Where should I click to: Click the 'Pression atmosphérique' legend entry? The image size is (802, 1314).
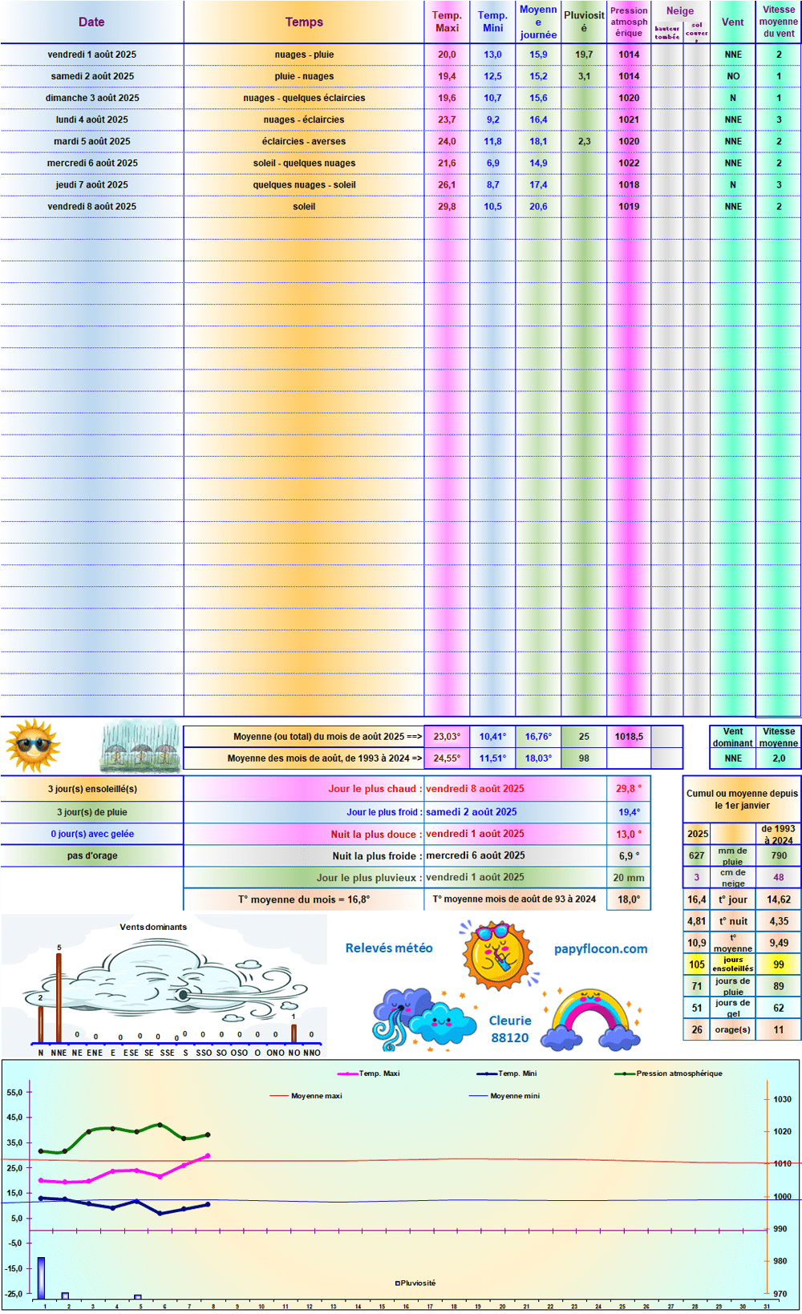point(669,1073)
